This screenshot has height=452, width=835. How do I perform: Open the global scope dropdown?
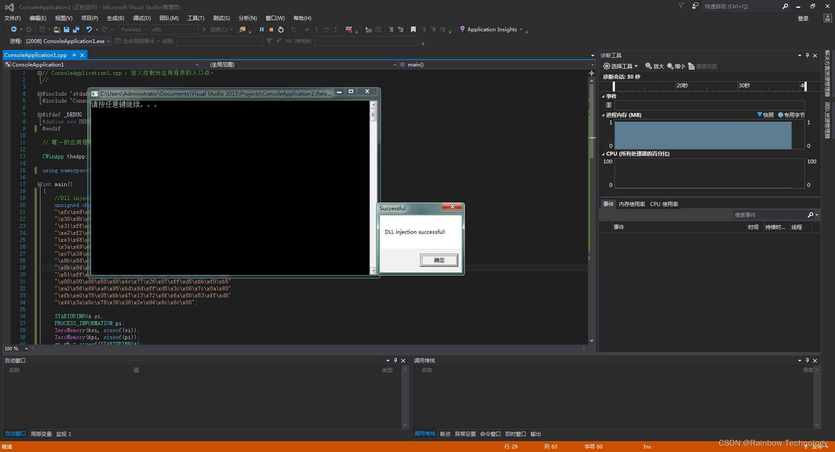(x=300, y=65)
